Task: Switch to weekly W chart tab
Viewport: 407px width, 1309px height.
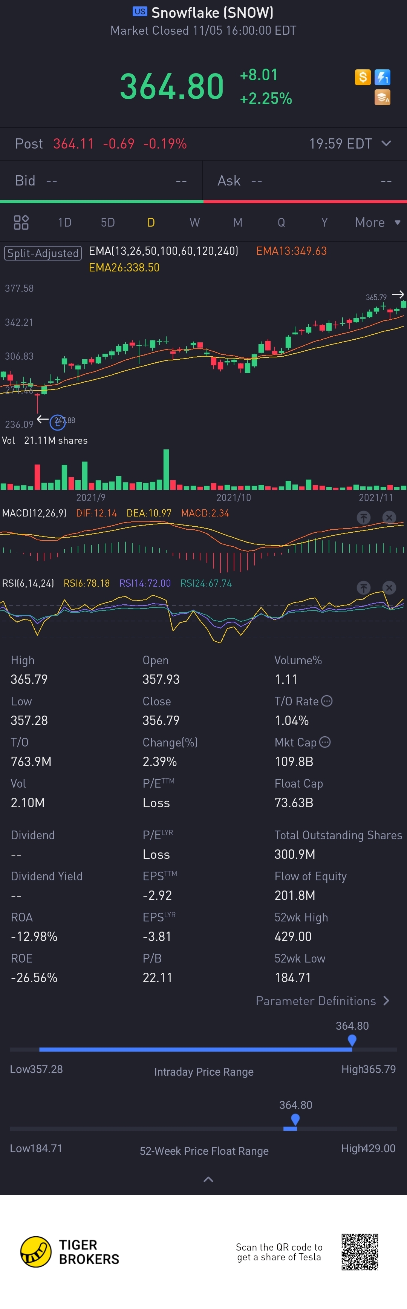Action: 194,222
